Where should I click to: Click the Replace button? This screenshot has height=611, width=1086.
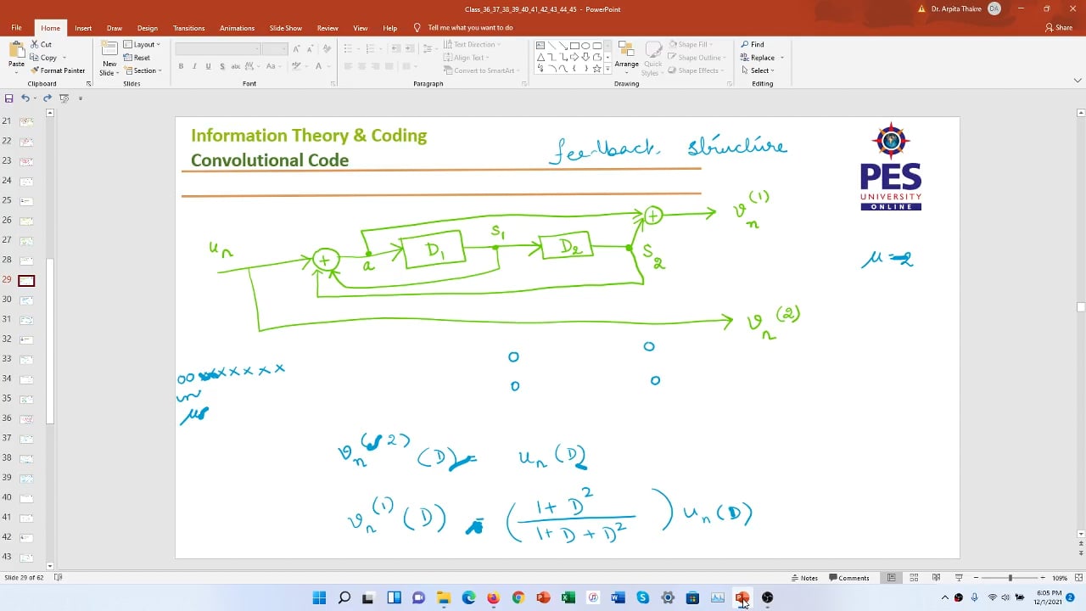[x=762, y=58]
